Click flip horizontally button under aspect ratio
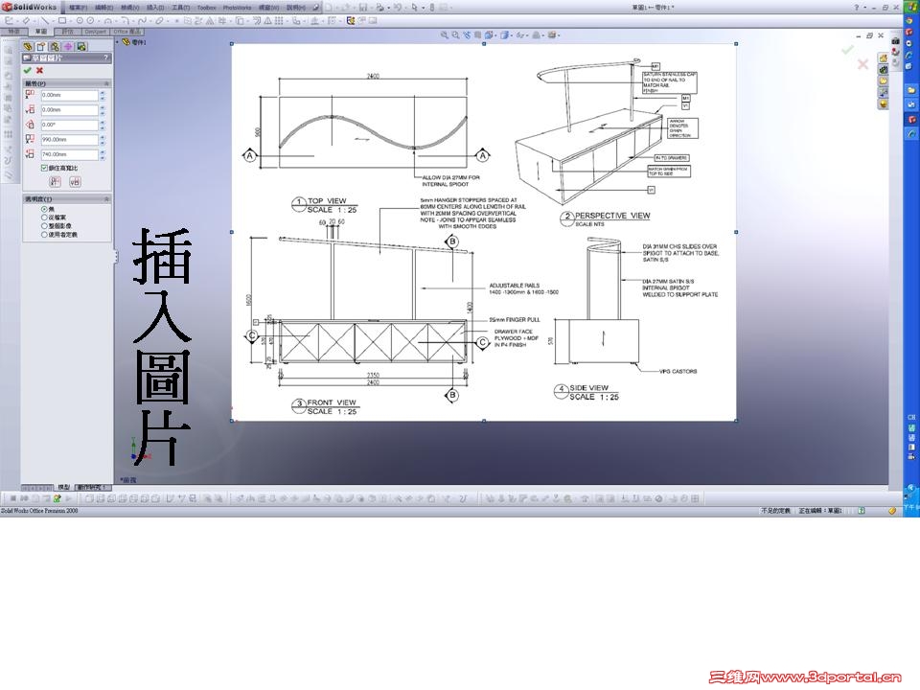 (56, 182)
